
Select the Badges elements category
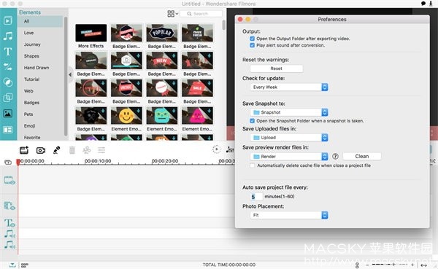click(x=31, y=103)
